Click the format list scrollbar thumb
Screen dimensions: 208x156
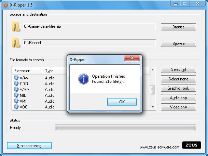(153, 90)
